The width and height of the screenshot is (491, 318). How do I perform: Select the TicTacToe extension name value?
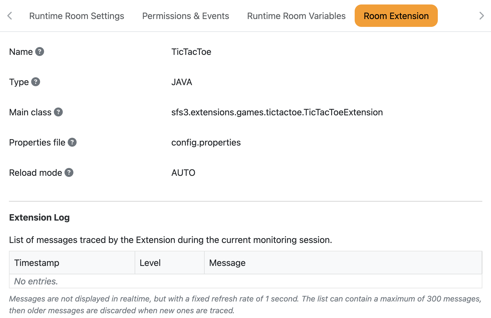tap(191, 52)
